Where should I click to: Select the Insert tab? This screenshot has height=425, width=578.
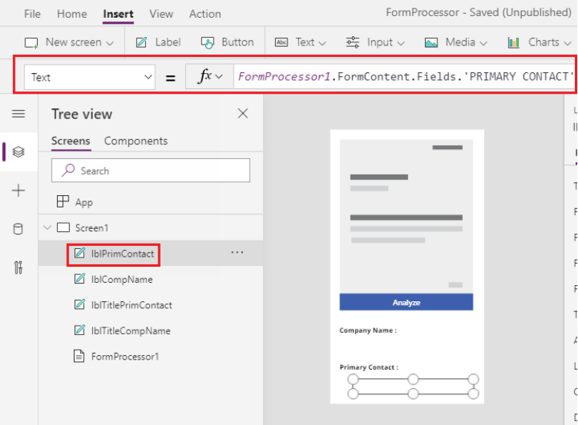[x=118, y=14]
